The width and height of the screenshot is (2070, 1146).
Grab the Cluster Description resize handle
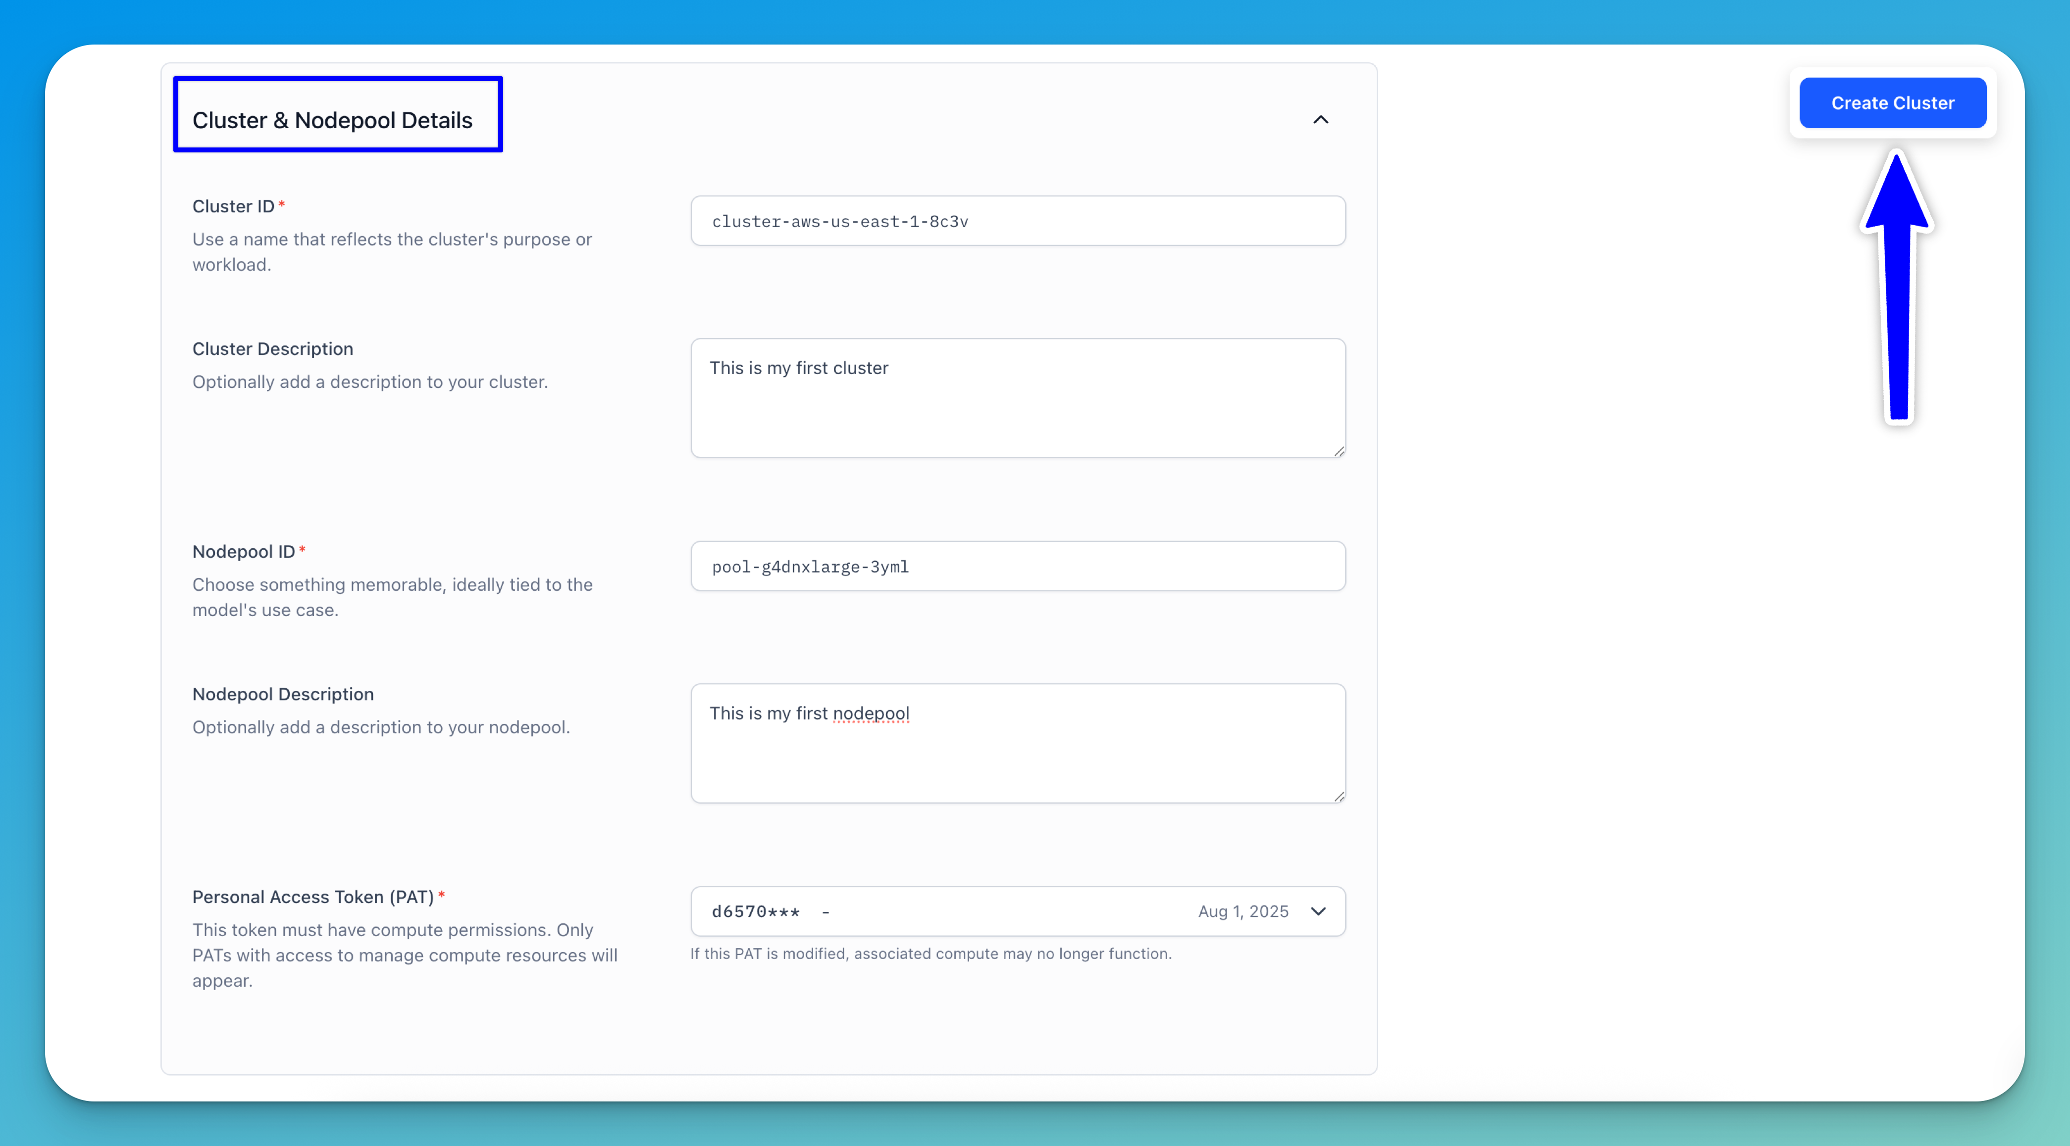[1339, 451]
